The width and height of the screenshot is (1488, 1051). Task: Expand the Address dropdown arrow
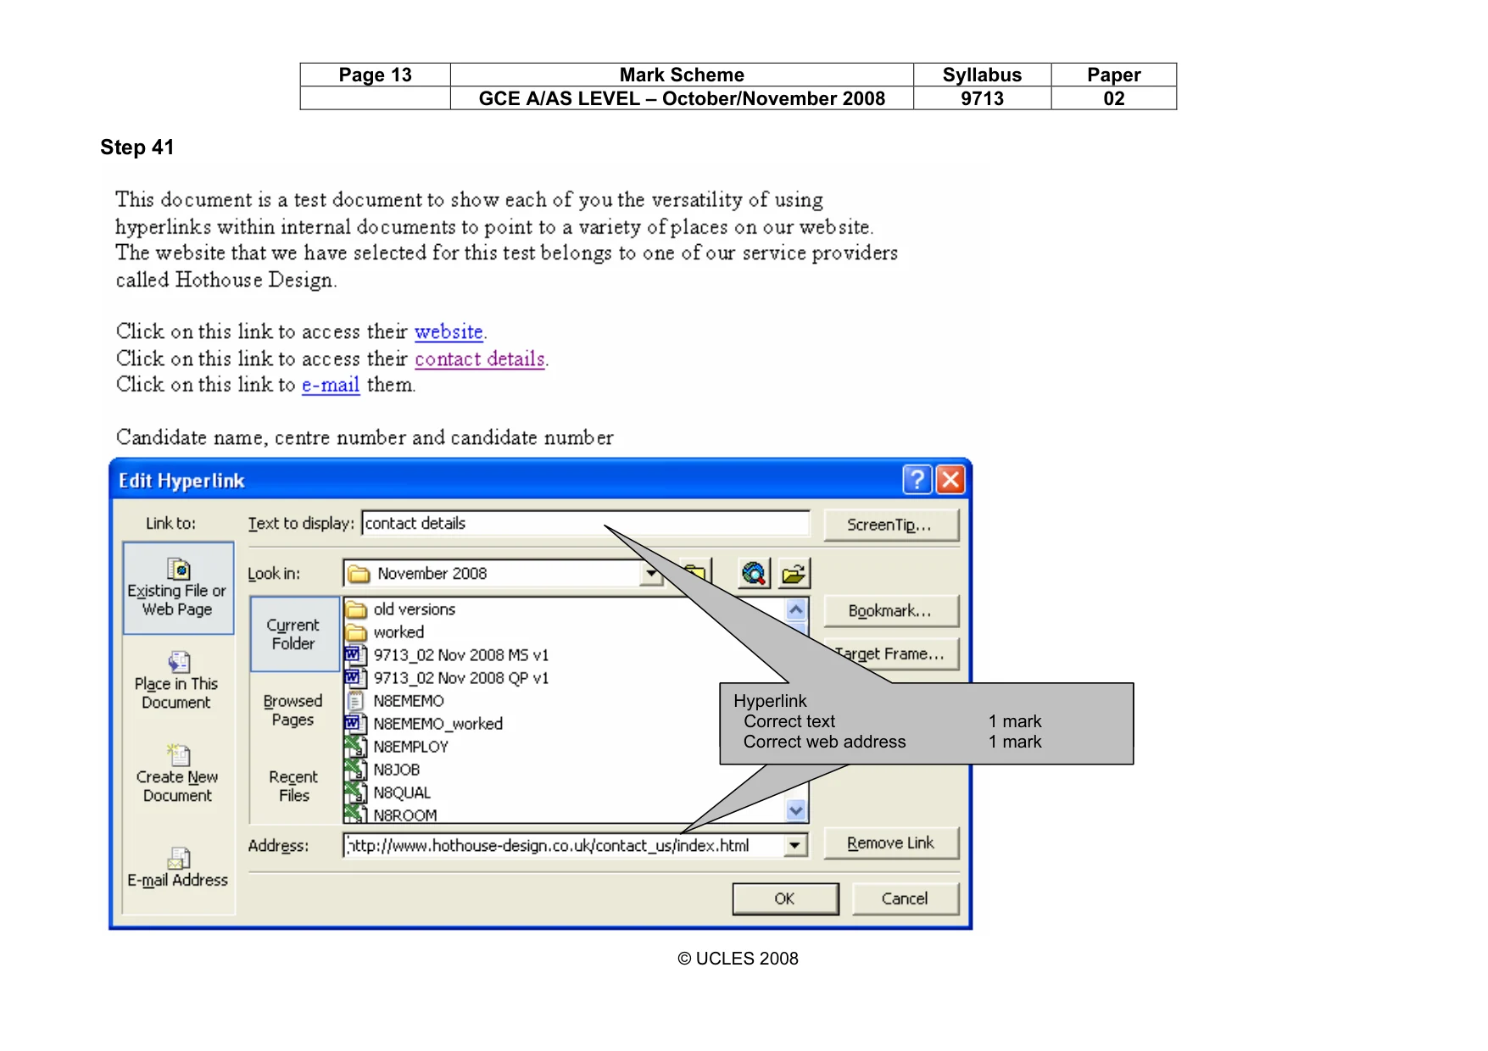pos(794,845)
